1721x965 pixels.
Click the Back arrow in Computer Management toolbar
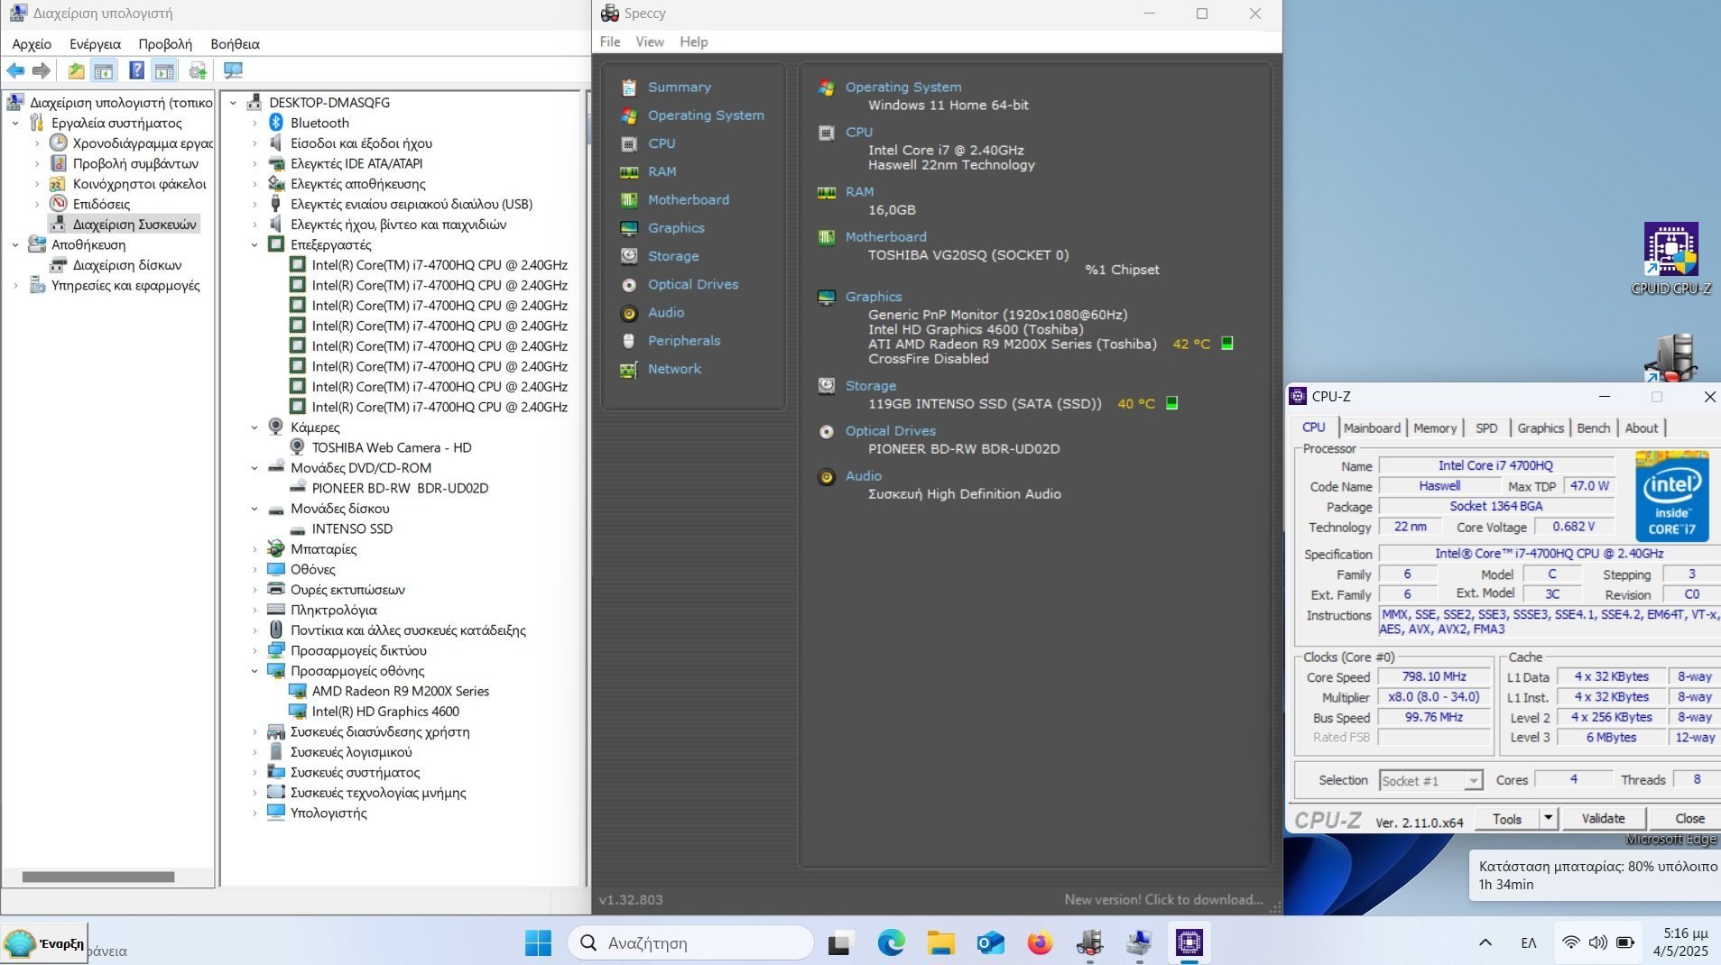coord(15,70)
